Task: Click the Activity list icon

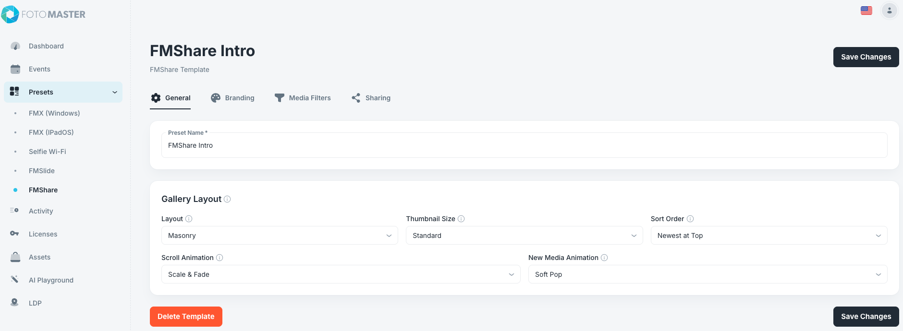Action: click(14, 210)
